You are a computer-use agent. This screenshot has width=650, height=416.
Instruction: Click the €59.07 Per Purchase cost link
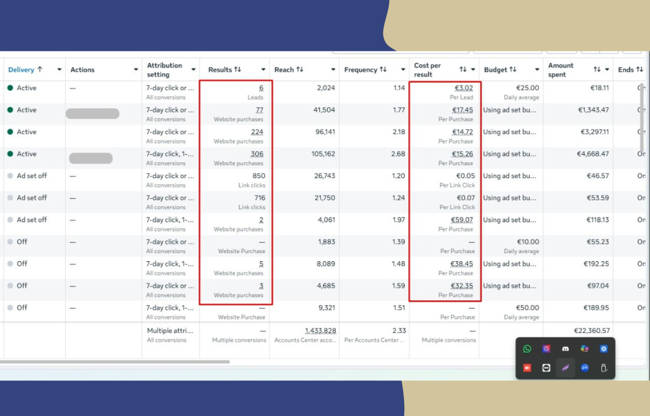(x=462, y=220)
